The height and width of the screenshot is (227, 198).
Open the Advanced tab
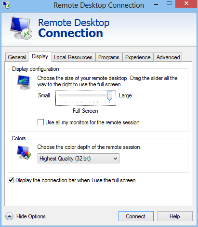click(x=168, y=57)
